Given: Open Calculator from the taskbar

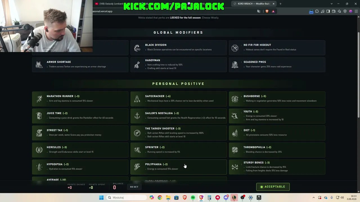Looking at the screenshot, I should tap(209, 198).
